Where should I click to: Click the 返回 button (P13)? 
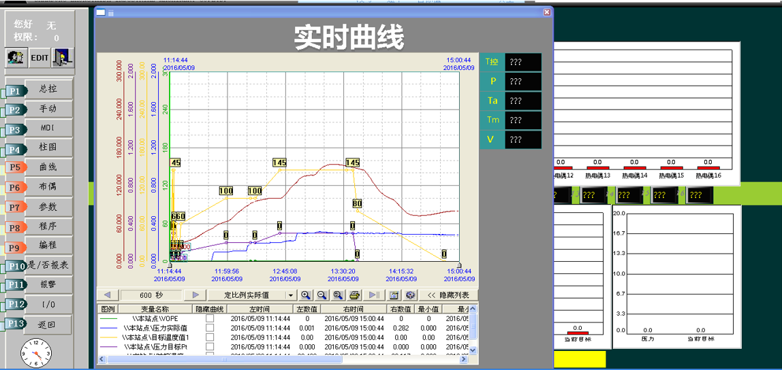[x=48, y=324]
